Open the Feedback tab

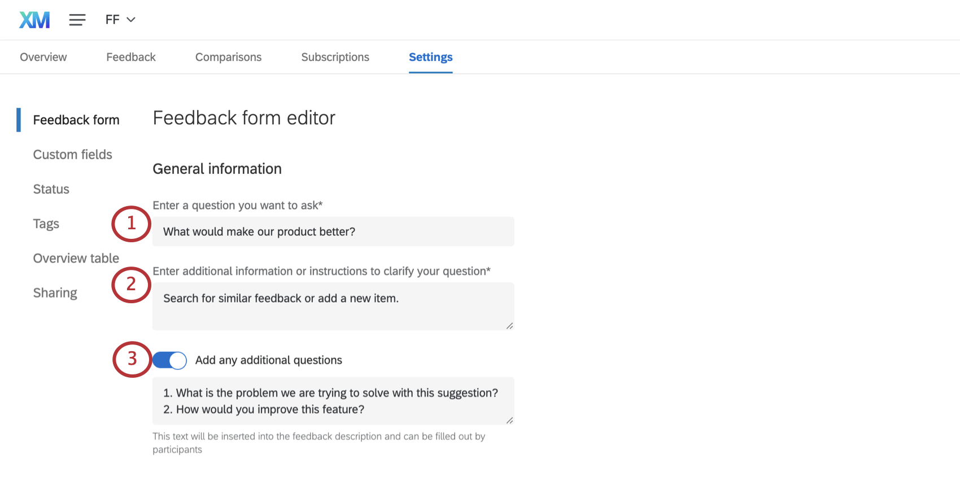point(130,57)
